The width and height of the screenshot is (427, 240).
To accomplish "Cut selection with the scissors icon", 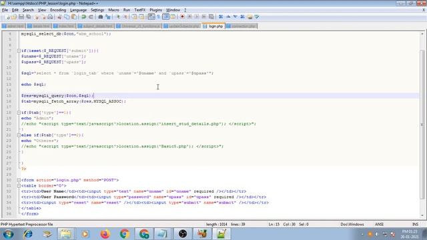I will [59, 17].
